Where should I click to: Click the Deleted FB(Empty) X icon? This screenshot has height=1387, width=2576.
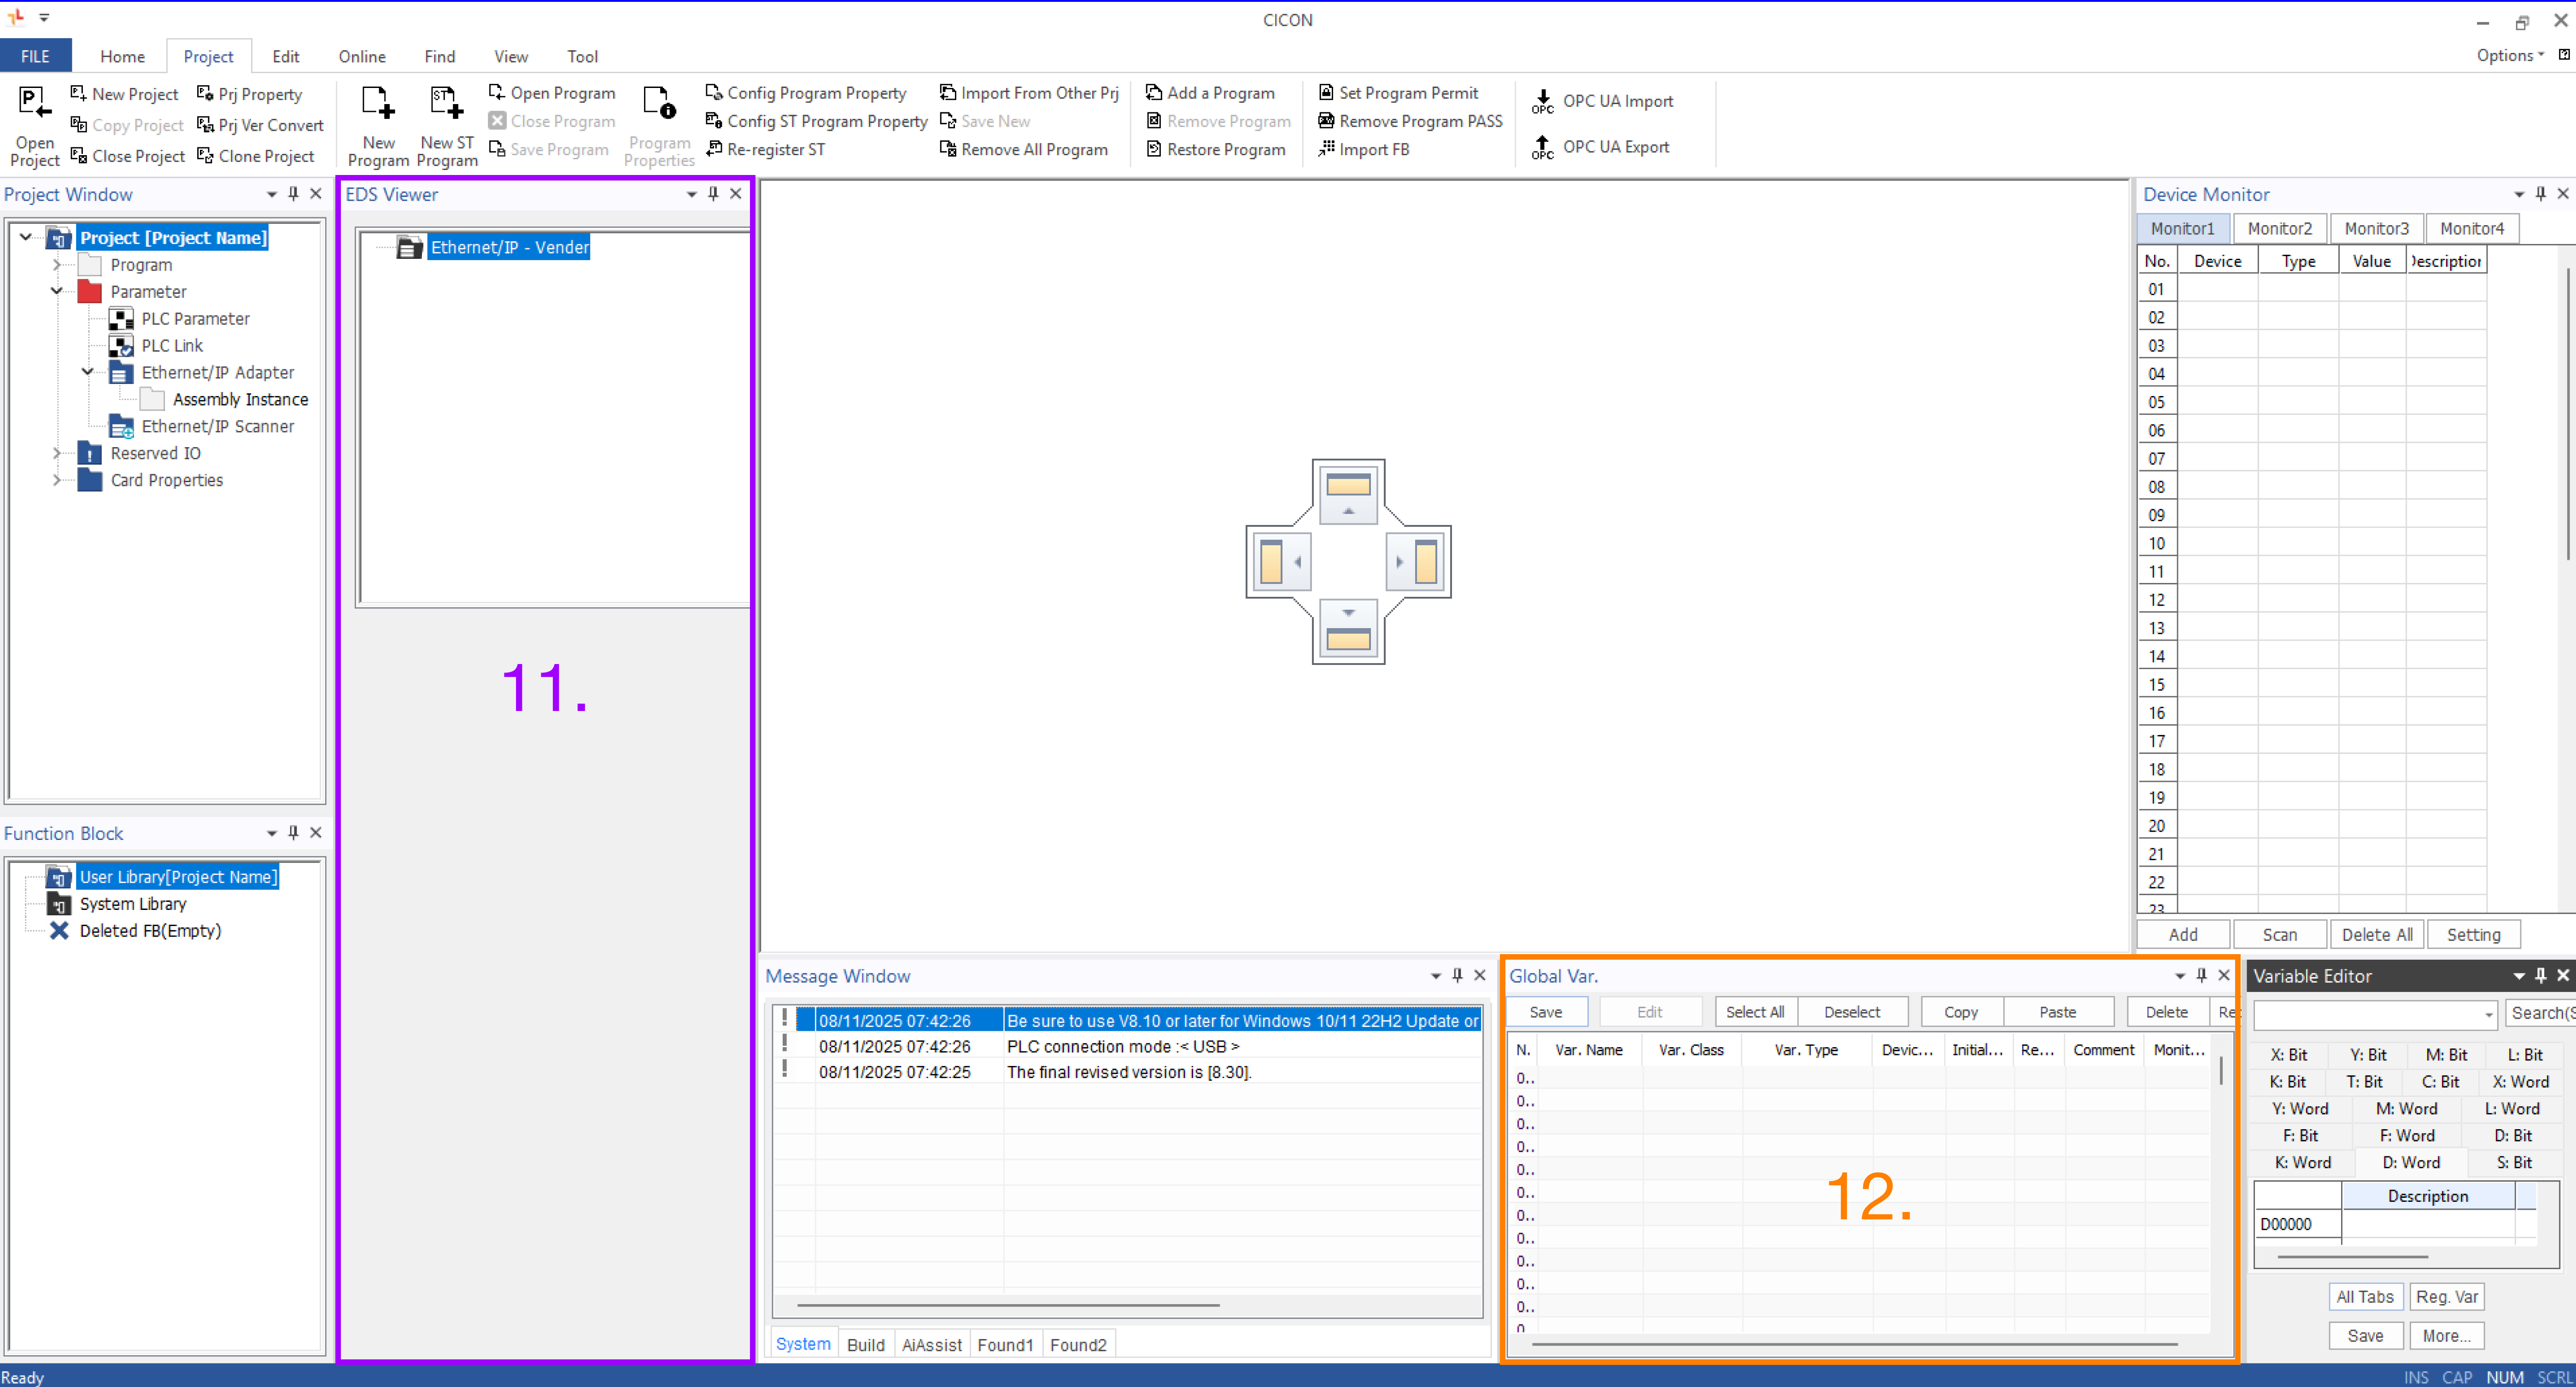pos(59,930)
